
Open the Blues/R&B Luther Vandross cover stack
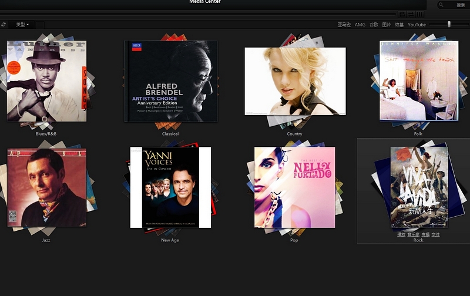(47, 81)
